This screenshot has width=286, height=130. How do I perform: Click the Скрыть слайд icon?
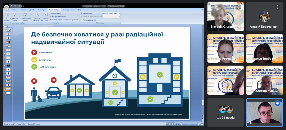46,15
